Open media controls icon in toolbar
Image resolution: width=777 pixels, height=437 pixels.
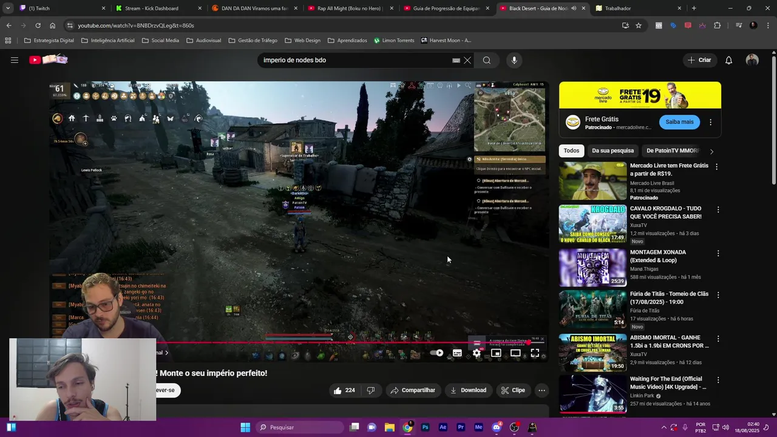[x=738, y=25]
